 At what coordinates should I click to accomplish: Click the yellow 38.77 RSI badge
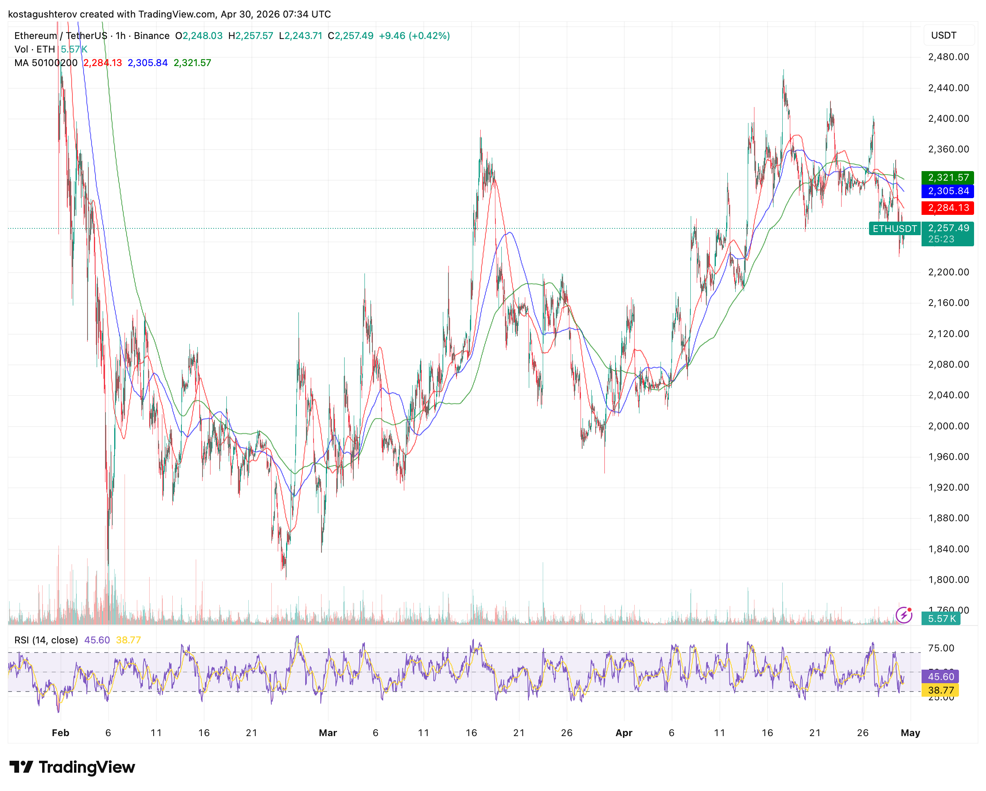[941, 690]
